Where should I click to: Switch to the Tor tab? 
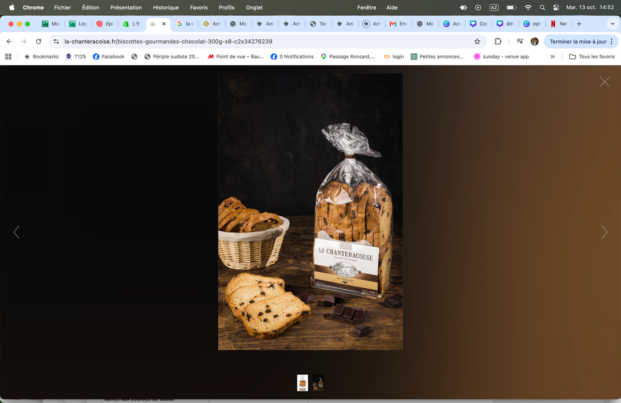point(319,24)
